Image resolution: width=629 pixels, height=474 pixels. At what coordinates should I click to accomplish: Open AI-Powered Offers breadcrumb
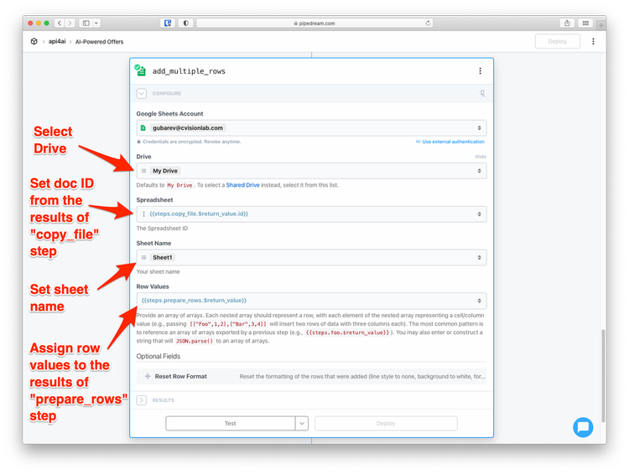[x=100, y=42]
